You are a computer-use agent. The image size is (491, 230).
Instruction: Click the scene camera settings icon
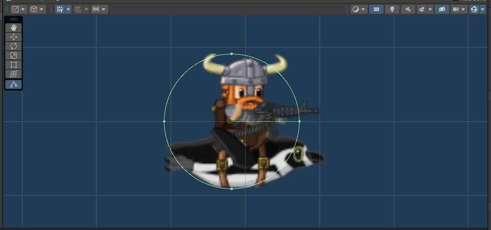click(456, 9)
